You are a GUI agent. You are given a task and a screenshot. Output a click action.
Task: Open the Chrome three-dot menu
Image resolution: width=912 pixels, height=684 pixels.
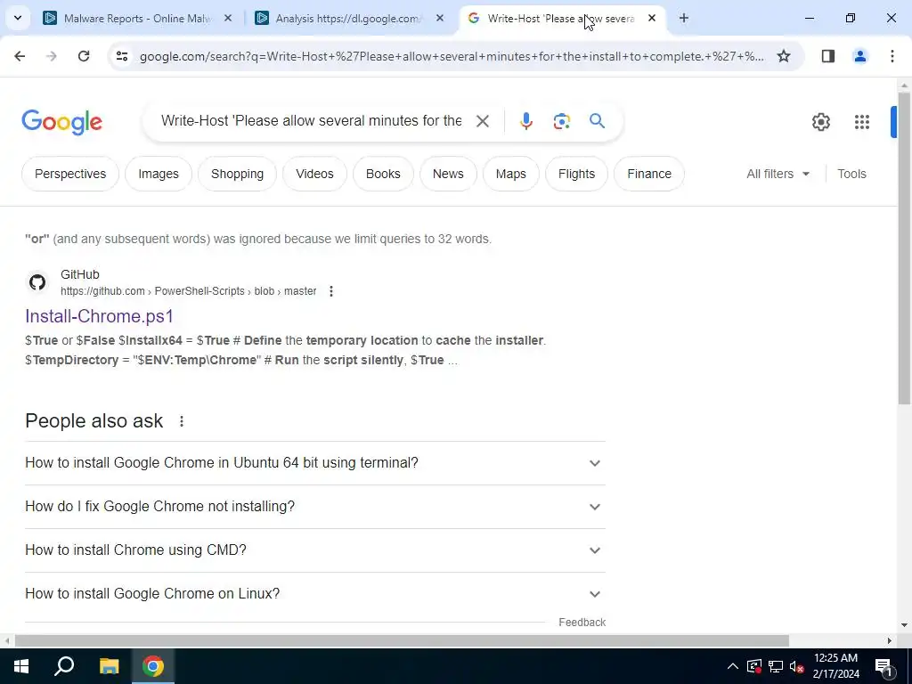892,56
